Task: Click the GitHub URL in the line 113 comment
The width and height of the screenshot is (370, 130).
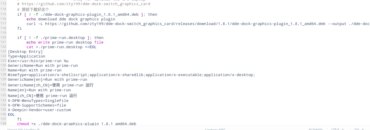Action: point(86,4)
